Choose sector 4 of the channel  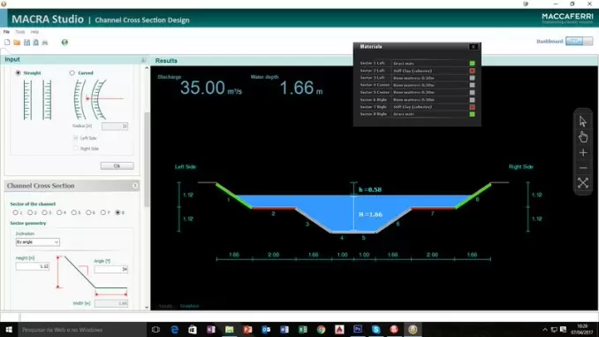(x=59, y=212)
